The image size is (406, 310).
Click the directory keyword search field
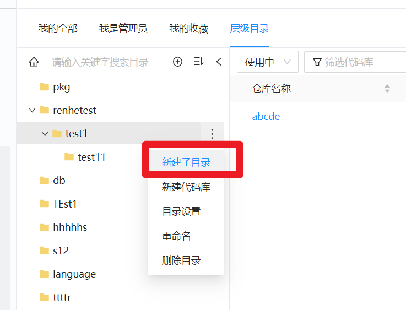point(100,62)
